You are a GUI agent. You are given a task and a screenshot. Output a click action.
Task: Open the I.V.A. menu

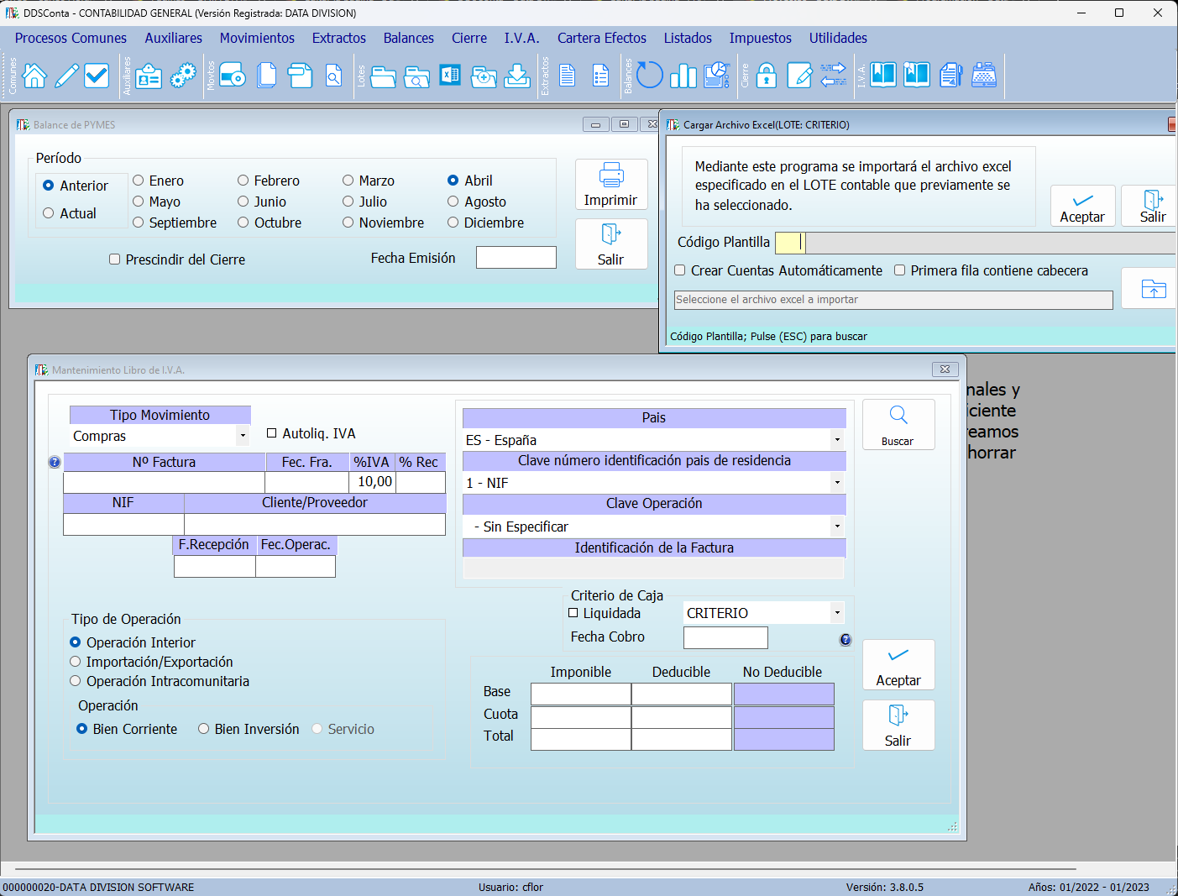click(x=521, y=38)
